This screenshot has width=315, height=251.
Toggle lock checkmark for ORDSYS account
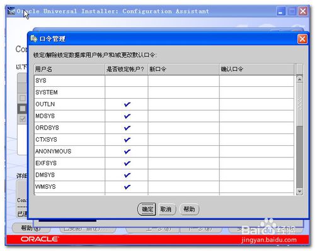click(127, 128)
